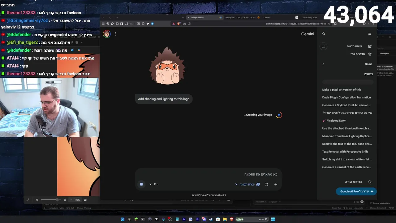Image resolution: width=396 pixels, height=223 pixels.
Task: Open Discord from the taskbar
Action: pos(204,219)
